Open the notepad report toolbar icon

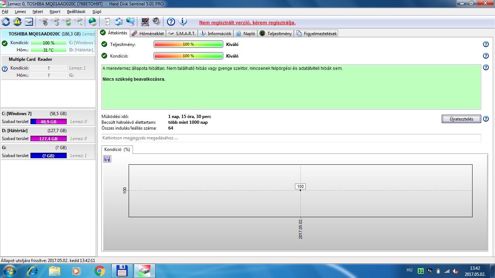[107, 22]
